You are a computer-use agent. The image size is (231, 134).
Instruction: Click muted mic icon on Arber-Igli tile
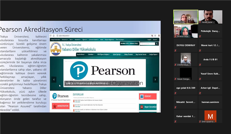pos(200,93)
